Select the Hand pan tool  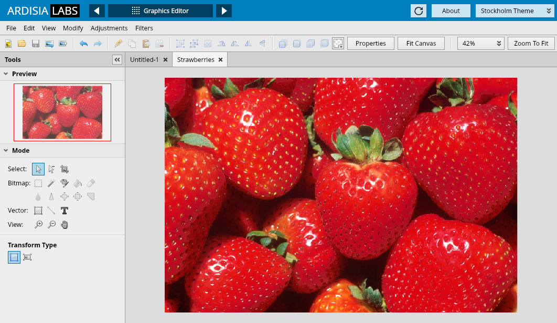click(65, 225)
